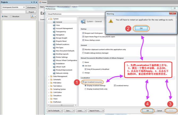Viewport: 178px width, 115px height.
Task: Click the Start menu item behind dialog
Action: pos(42,7)
